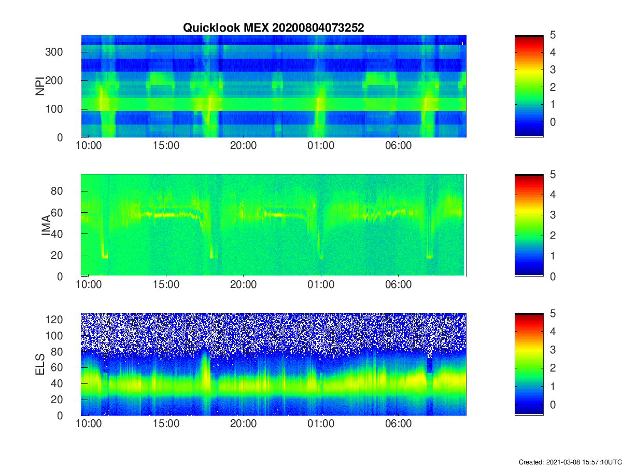This screenshot has height=467, width=622.
Task: Click the 06:00 time tick of ELS panel
Action: (398, 424)
